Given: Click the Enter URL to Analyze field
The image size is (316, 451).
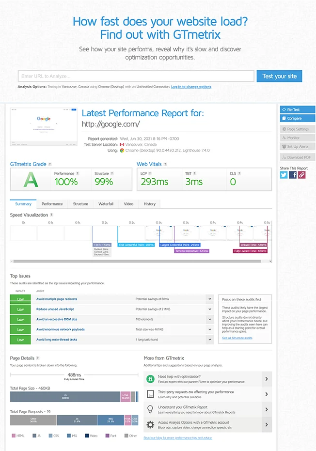Looking at the screenshot, I should point(136,76).
